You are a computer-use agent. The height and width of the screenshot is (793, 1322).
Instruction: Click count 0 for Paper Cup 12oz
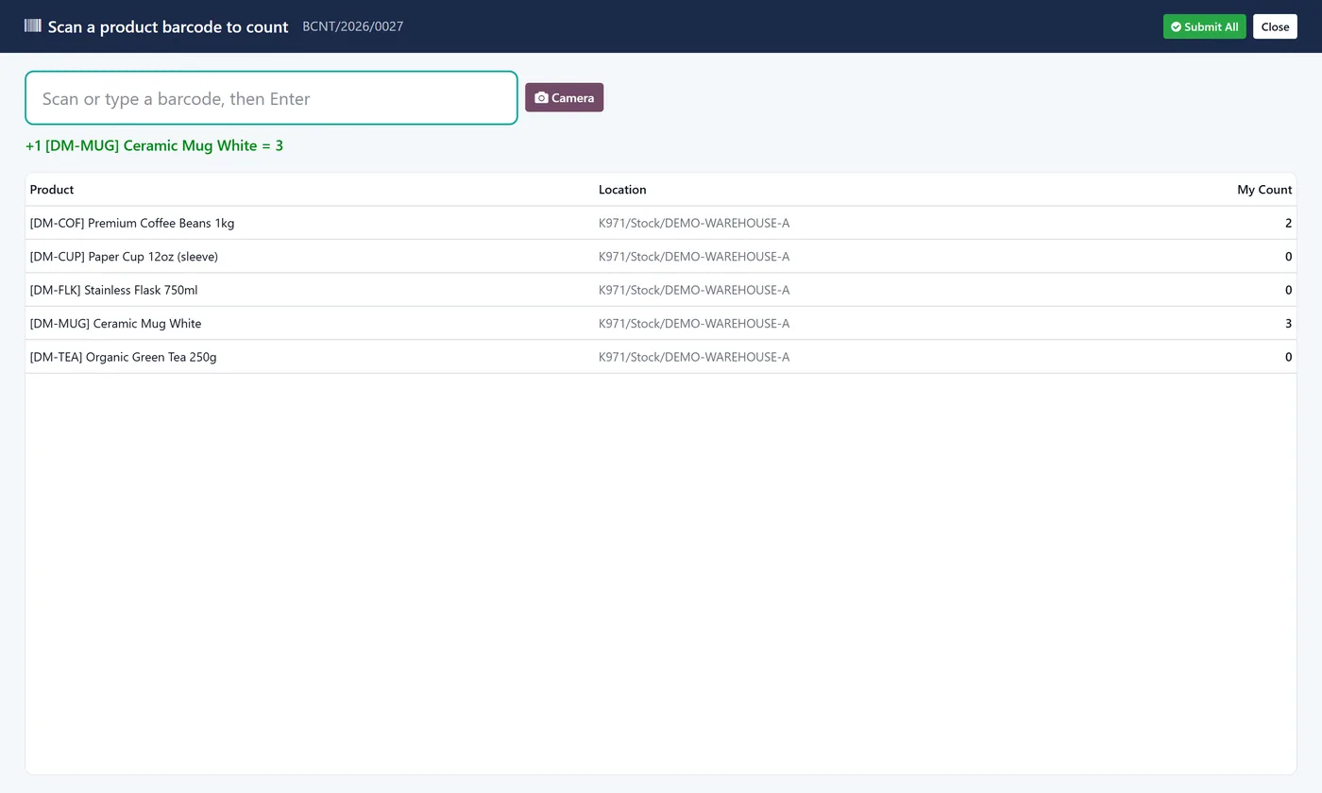[x=1288, y=257]
